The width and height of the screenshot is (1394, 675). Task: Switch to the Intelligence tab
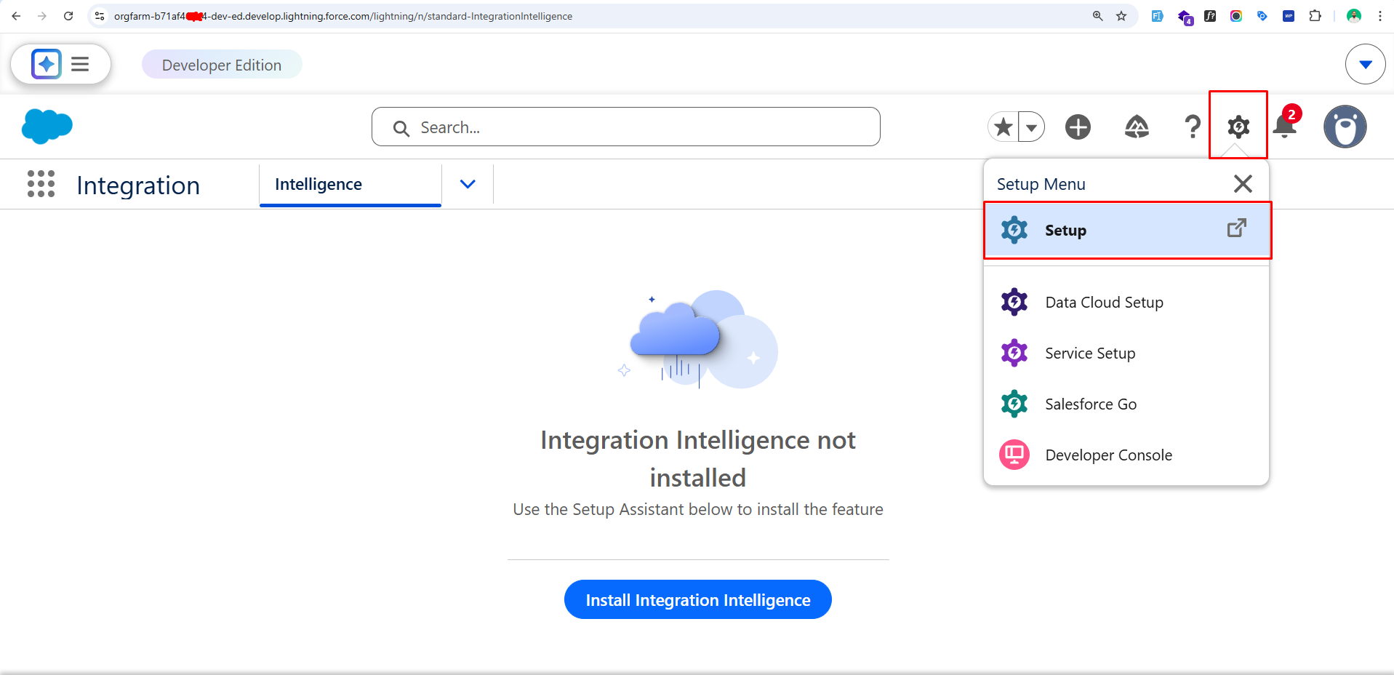318,184
